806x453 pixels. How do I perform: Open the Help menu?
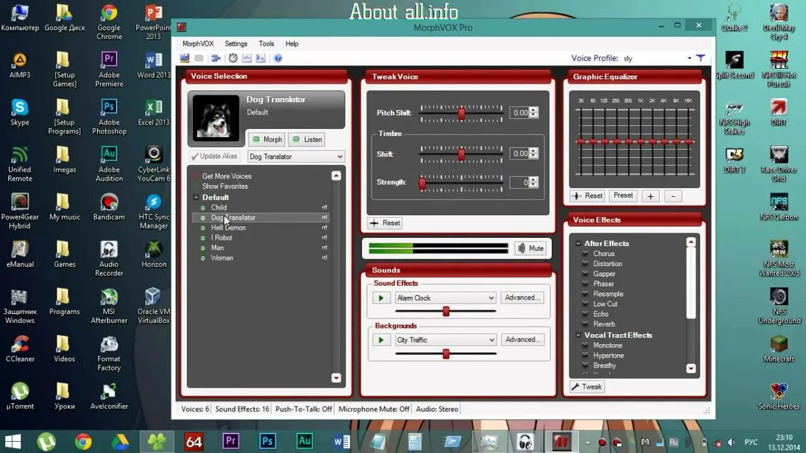point(292,44)
